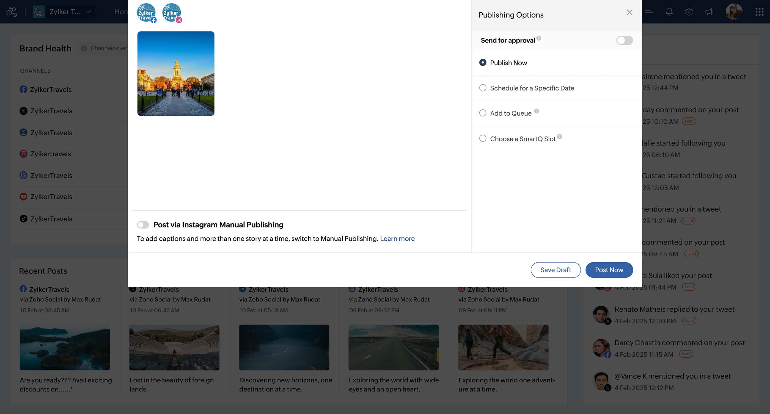Image resolution: width=770 pixels, height=414 pixels.
Task: Select the Add to Queue option
Action: (483, 113)
